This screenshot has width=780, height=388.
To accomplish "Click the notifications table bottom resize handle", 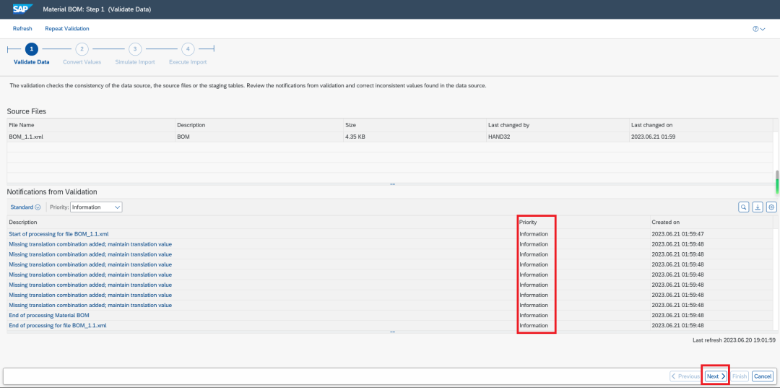I will 392,332.
